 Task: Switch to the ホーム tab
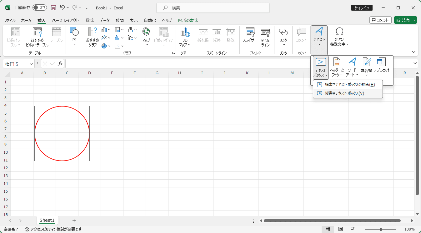tap(26, 21)
